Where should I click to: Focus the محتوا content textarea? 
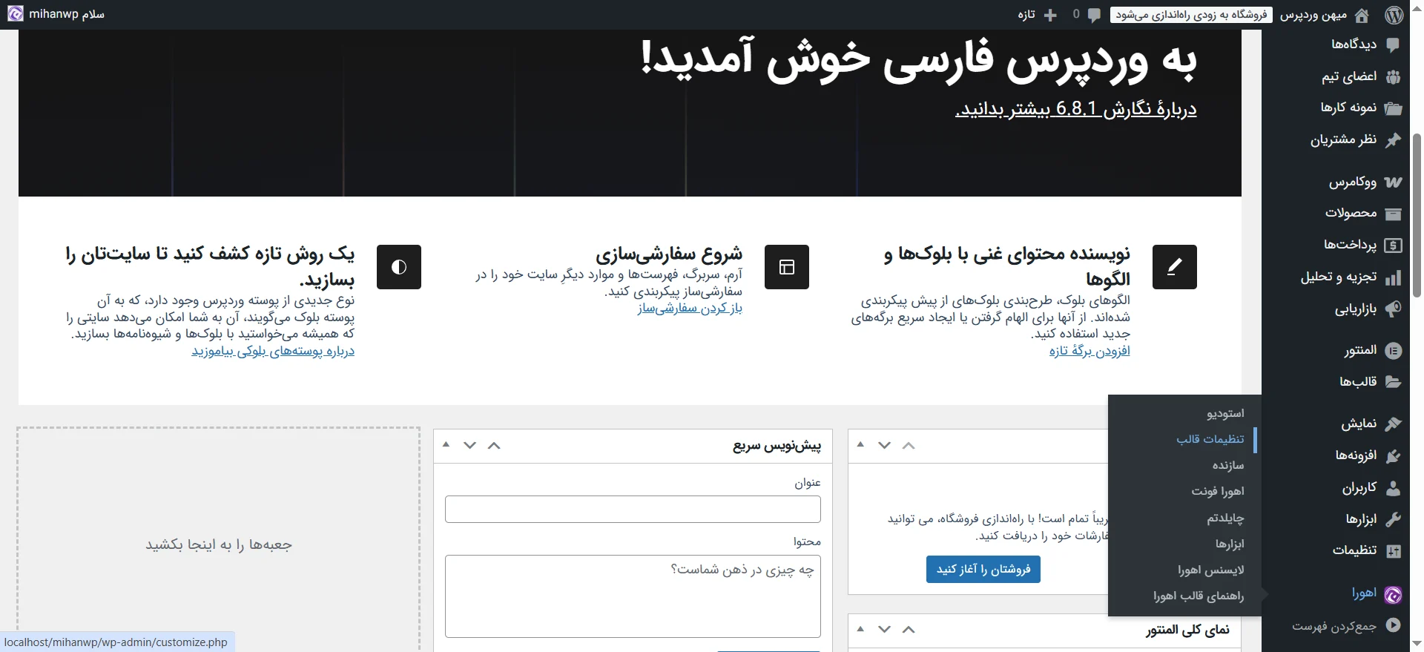(x=633, y=596)
